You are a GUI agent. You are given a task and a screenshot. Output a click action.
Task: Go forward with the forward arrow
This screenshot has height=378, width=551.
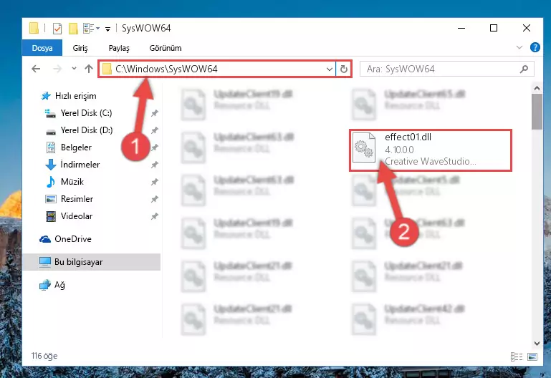pos(57,69)
